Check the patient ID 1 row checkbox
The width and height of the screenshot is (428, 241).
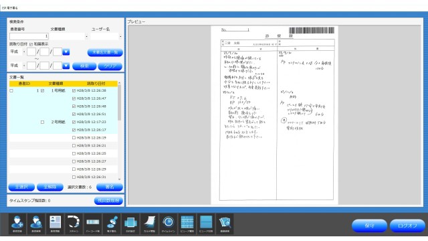pos(11,91)
